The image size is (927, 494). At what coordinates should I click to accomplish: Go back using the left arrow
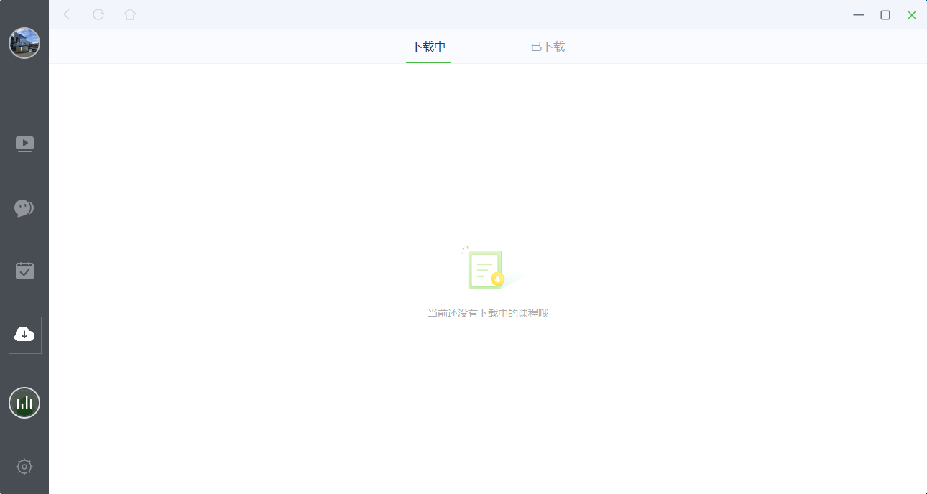[x=67, y=14]
